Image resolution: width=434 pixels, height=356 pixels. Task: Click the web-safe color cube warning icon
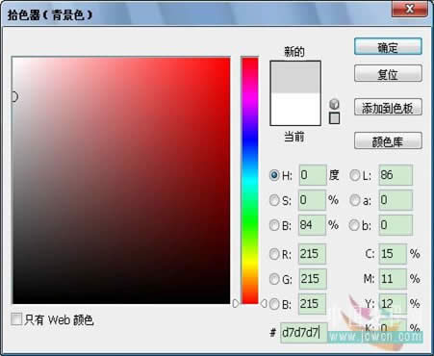point(334,104)
